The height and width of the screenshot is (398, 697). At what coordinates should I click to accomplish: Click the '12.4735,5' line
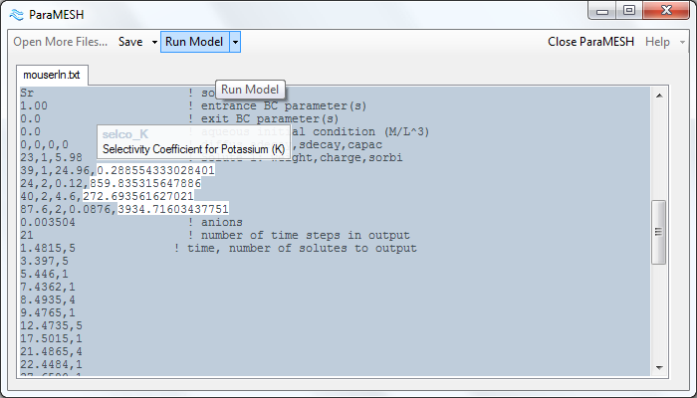51,325
